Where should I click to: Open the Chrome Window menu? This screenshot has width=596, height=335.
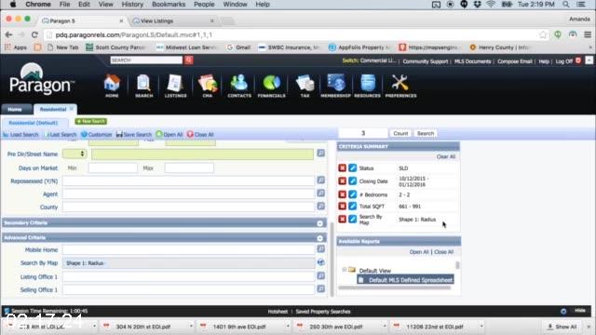[x=235, y=5]
